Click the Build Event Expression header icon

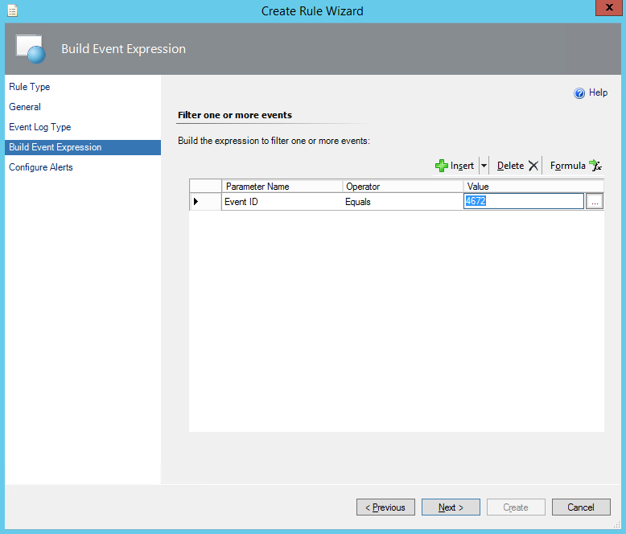click(31, 49)
